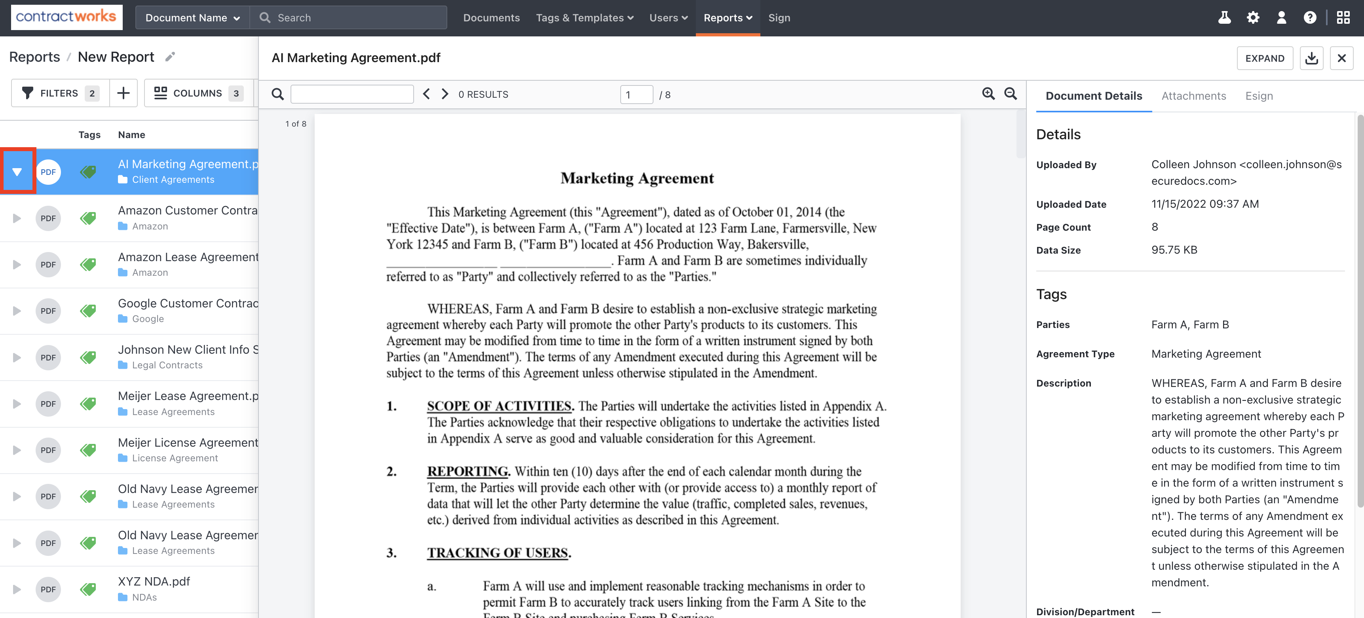This screenshot has height=618, width=1364.
Task: Expand the Johnson New Client Info row
Action: pos(17,357)
